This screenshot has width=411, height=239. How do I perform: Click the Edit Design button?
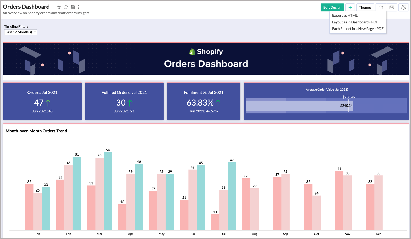coord(332,7)
